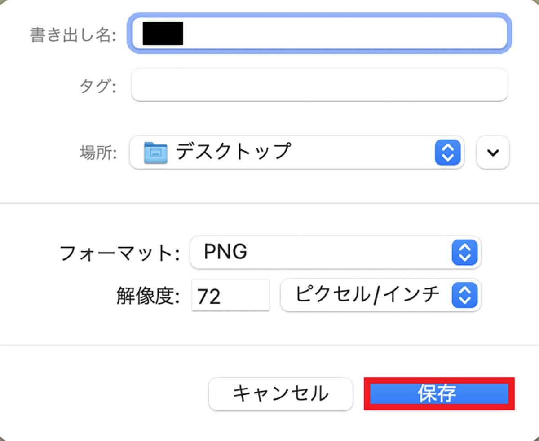Focus the 書き出し名 filename input field

341,33
